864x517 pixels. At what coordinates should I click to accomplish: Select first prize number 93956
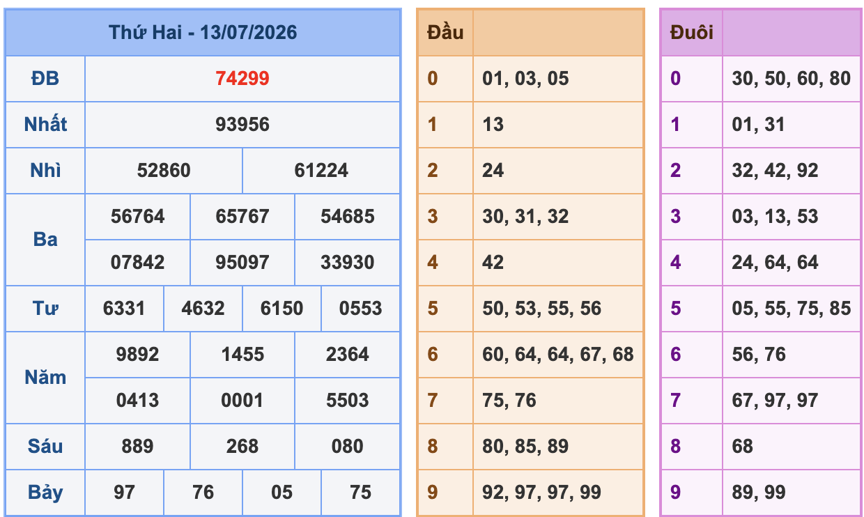point(242,125)
